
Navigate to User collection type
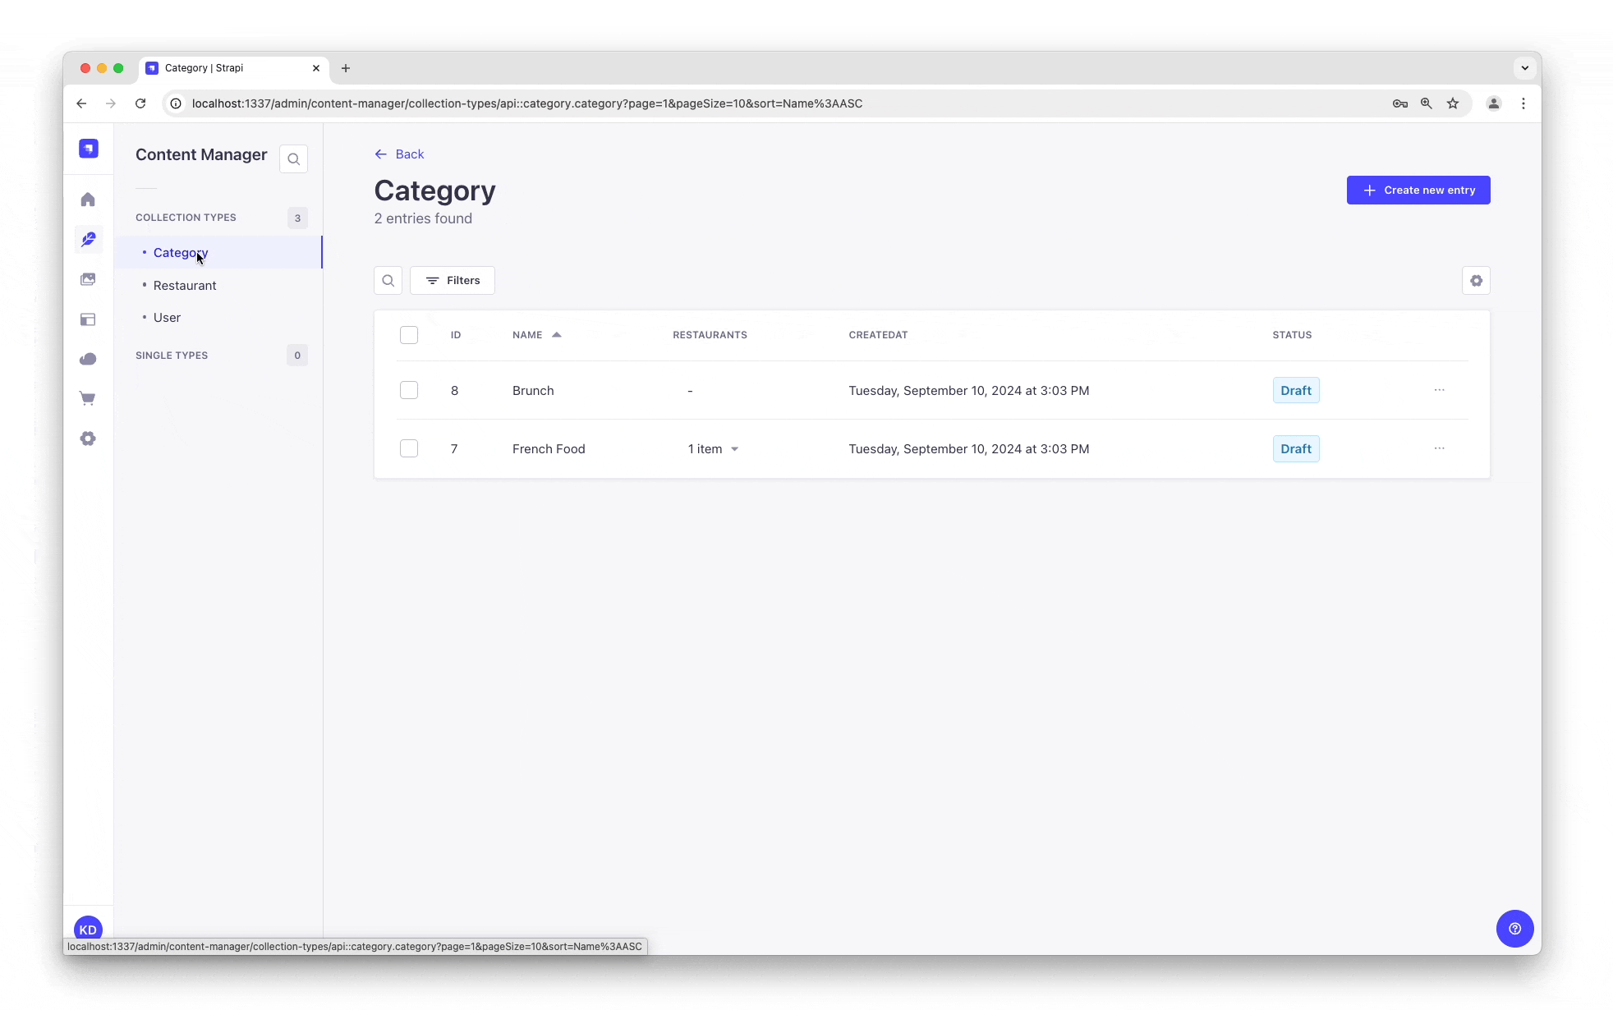[x=167, y=316]
